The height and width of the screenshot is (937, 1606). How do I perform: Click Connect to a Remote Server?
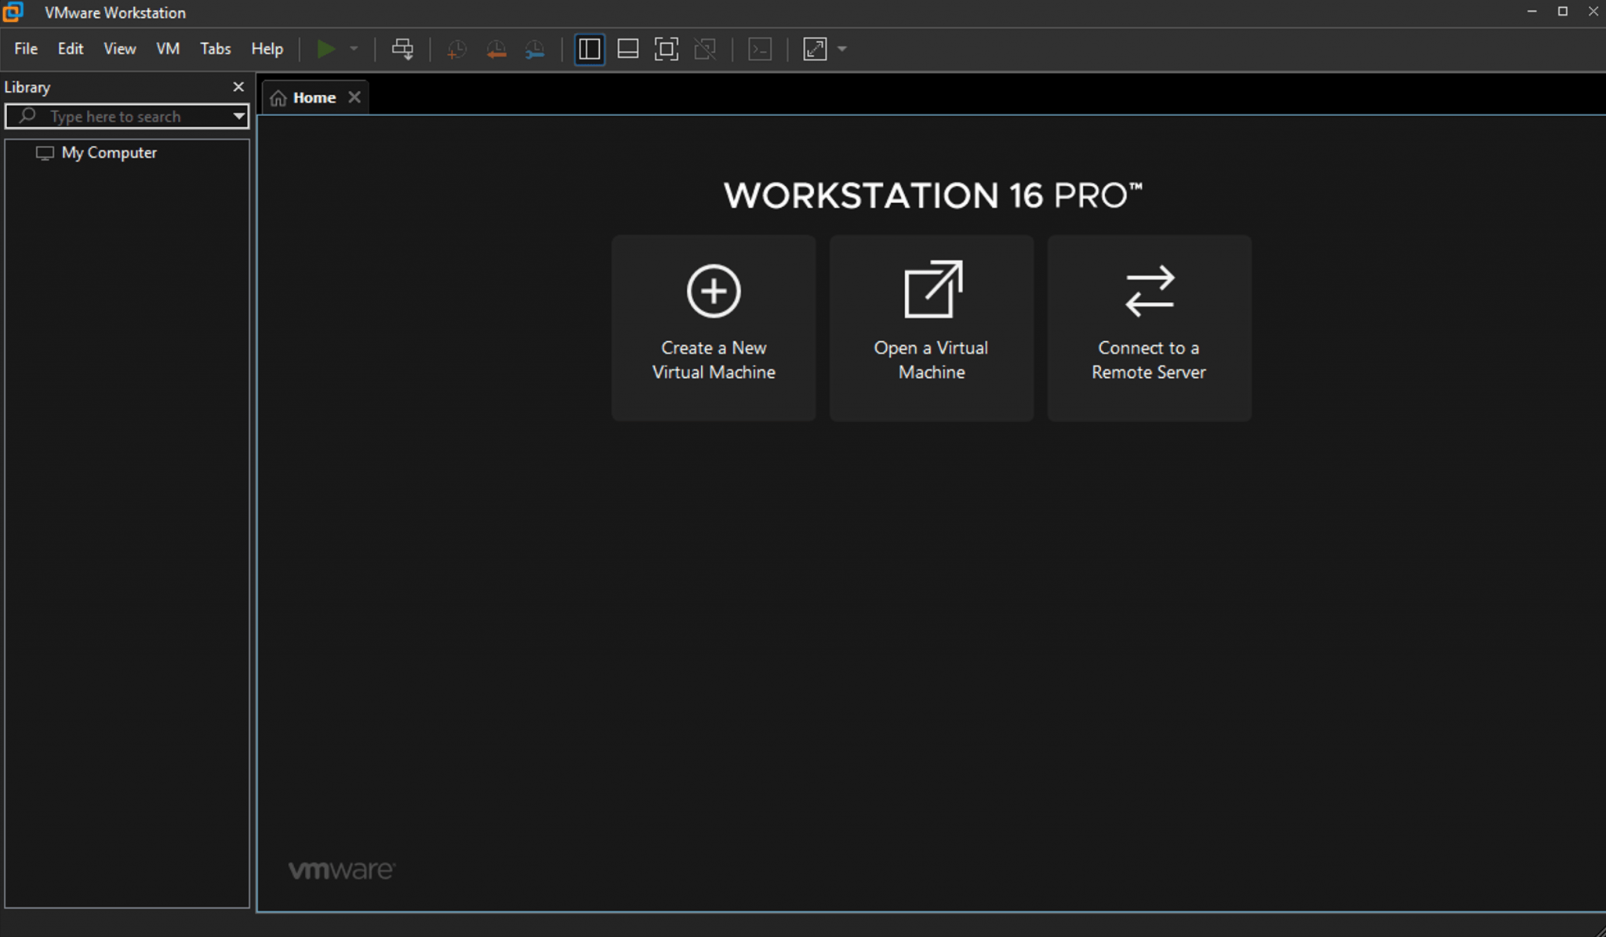(1148, 328)
